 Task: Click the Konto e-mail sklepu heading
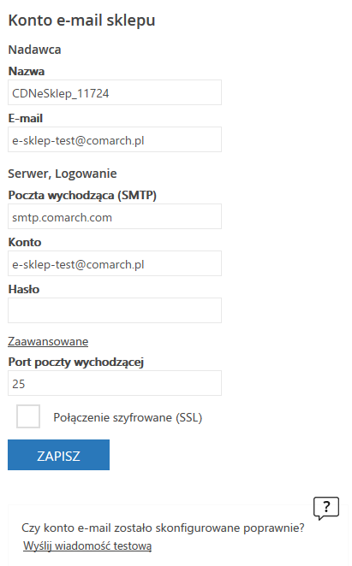coord(81,21)
